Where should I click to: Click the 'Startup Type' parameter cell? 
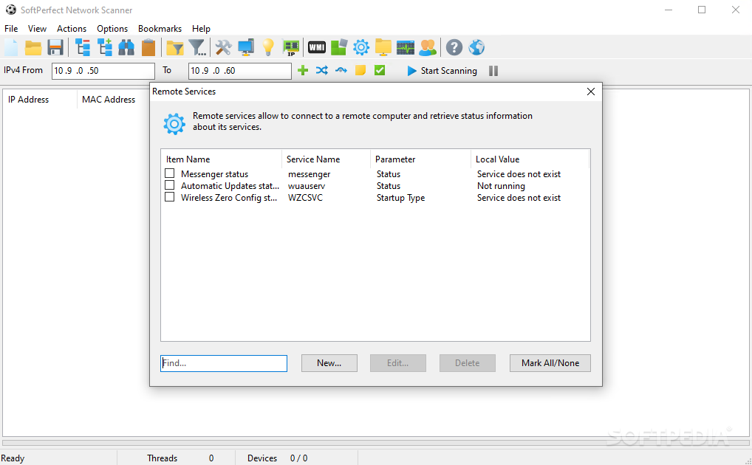(x=400, y=198)
